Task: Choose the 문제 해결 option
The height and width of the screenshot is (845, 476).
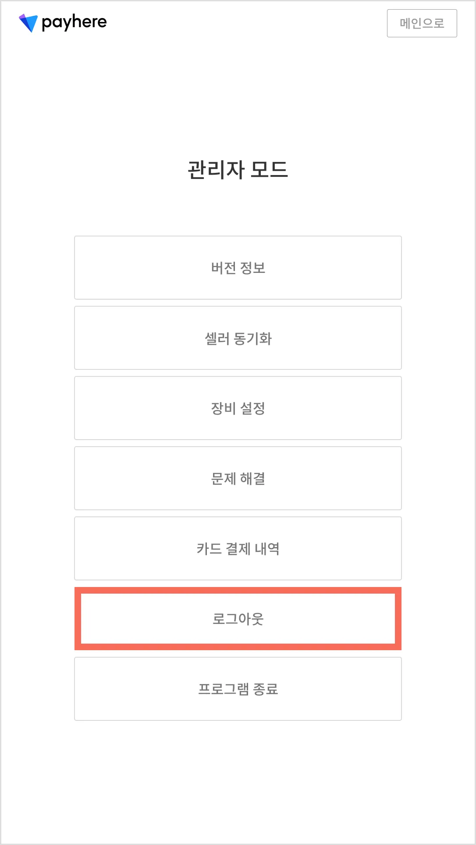Action: [x=238, y=478]
